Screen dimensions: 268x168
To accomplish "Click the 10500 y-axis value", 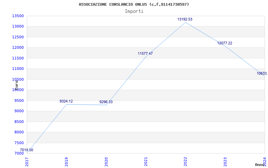I will [x=18, y=79].
